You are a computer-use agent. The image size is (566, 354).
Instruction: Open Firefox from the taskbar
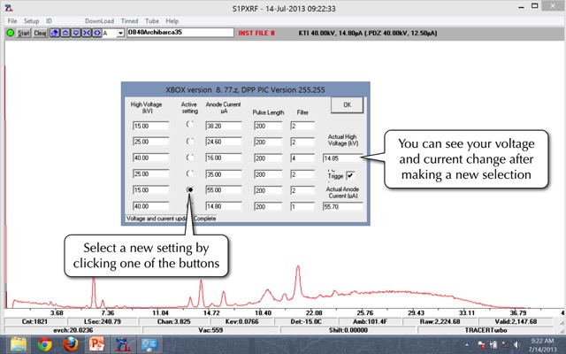(x=70, y=342)
